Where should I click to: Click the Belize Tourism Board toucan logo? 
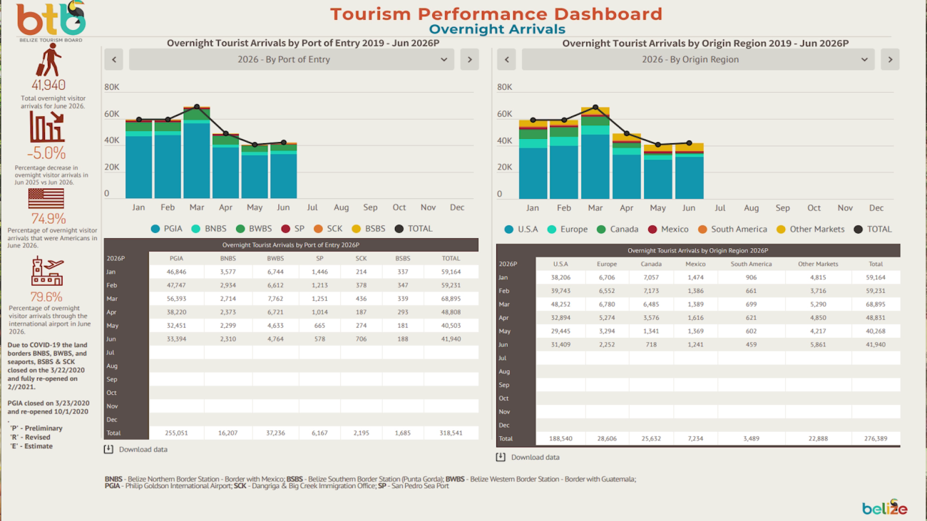51,21
